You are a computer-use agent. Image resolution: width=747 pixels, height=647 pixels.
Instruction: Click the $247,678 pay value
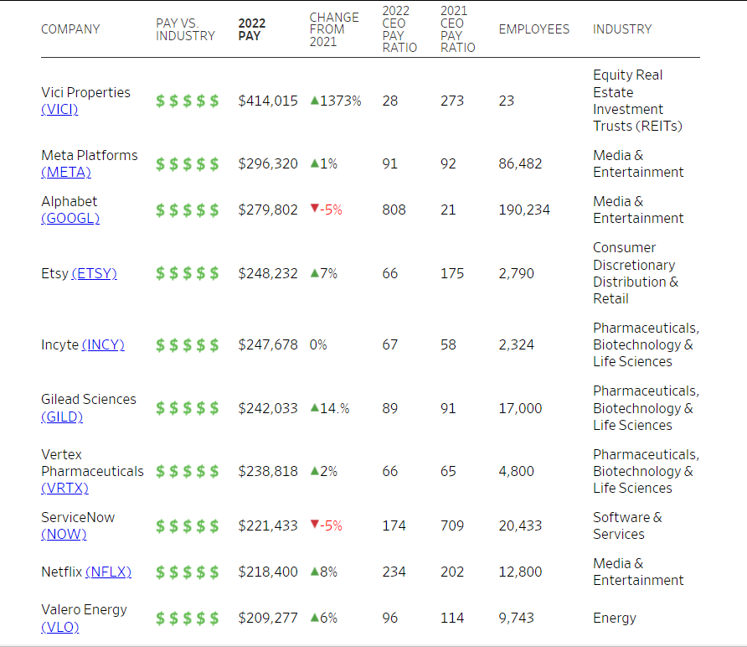268,344
